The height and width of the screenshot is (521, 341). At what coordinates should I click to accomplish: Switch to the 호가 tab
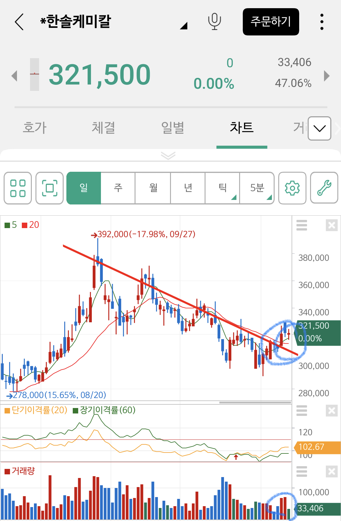tap(35, 128)
